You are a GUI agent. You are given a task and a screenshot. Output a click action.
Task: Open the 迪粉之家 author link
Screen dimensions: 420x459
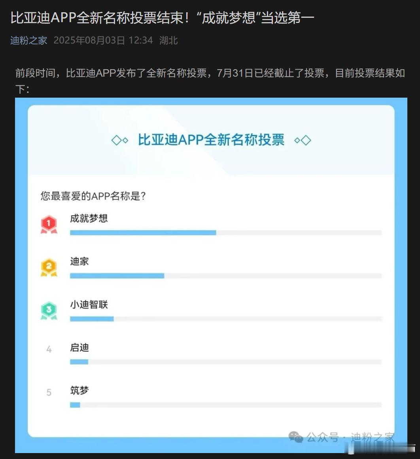(x=29, y=40)
